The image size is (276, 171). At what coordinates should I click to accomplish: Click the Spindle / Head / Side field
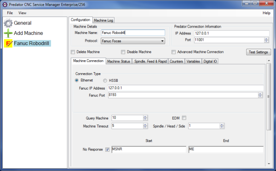pyautogui.click(x=204, y=126)
